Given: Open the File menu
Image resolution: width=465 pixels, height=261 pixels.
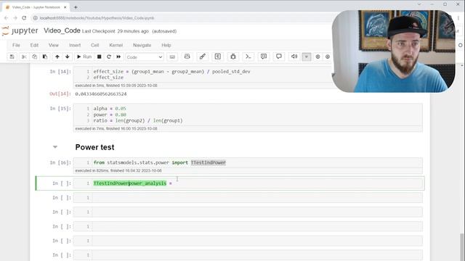Looking at the screenshot, I should 16,45.
